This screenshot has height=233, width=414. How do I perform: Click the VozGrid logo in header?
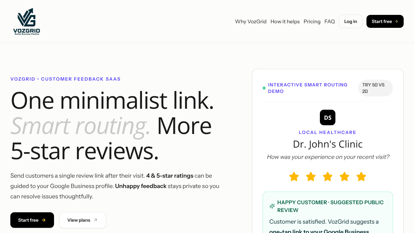click(27, 21)
